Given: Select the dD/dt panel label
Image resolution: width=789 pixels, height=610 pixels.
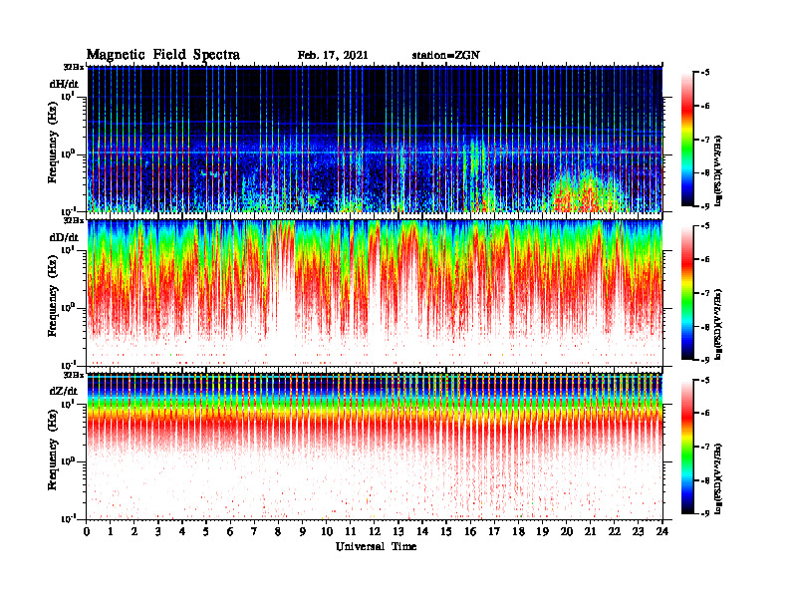Looking at the screenshot, I should [64, 237].
